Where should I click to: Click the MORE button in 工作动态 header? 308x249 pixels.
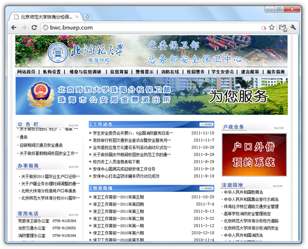click(x=206, y=125)
